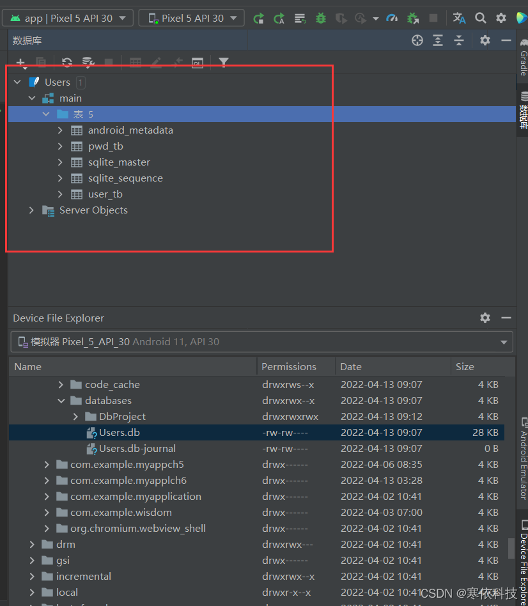Viewport: 528px width, 606px height.
Task: Click the stop square in database toolbar
Action: pyautogui.click(x=109, y=62)
